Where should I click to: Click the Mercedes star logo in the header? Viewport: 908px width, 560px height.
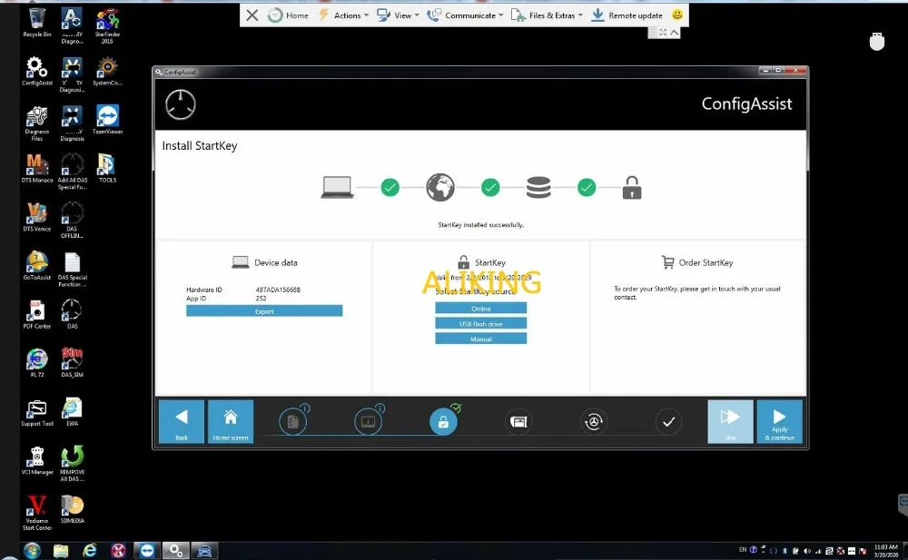pyautogui.click(x=180, y=104)
